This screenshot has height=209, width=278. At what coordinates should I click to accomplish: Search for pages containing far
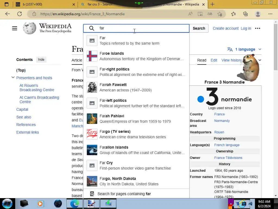136,194
